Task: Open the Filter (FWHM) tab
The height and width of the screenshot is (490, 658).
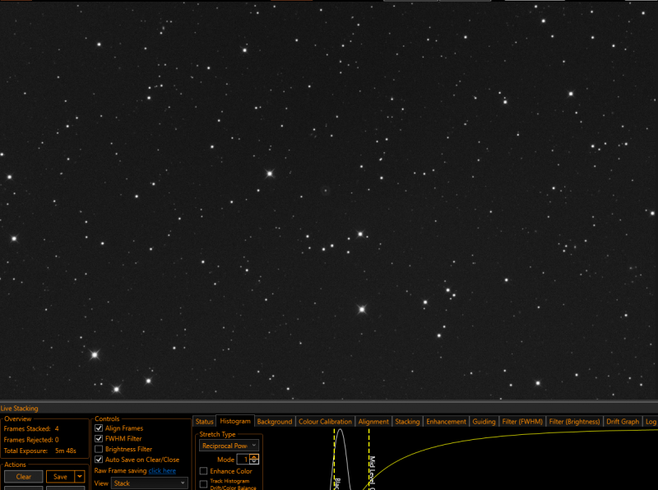Action: (x=522, y=422)
